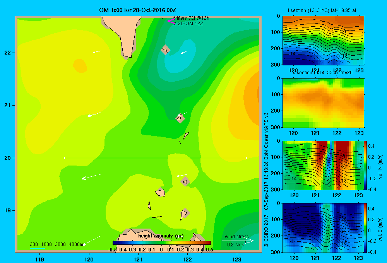Click longitude label 123 below main map

(237, 259)
